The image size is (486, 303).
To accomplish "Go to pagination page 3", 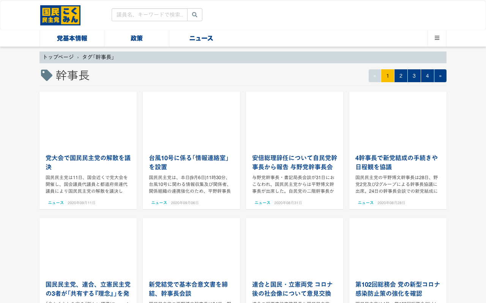I will 414,76.
